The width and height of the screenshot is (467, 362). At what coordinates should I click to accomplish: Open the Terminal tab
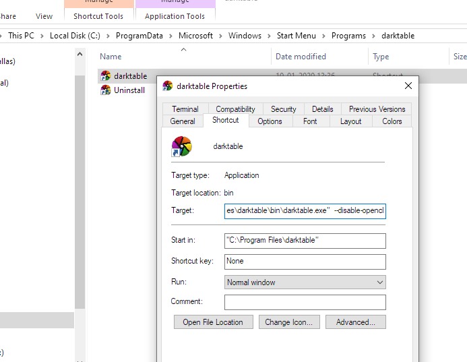(x=185, y=109)
